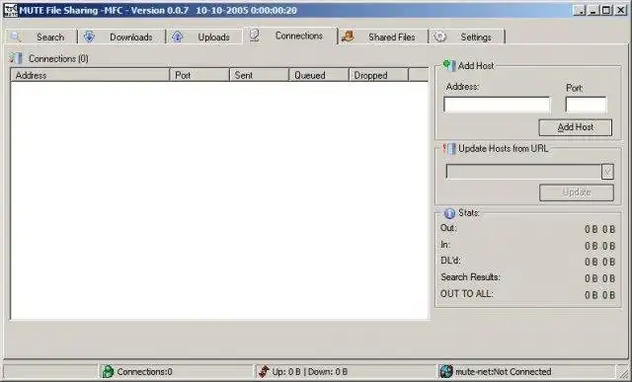
Task: Sort list by Address column
Action: tap(90, 75)
